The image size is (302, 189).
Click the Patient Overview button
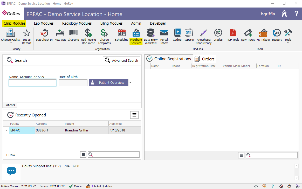(109, 82)
